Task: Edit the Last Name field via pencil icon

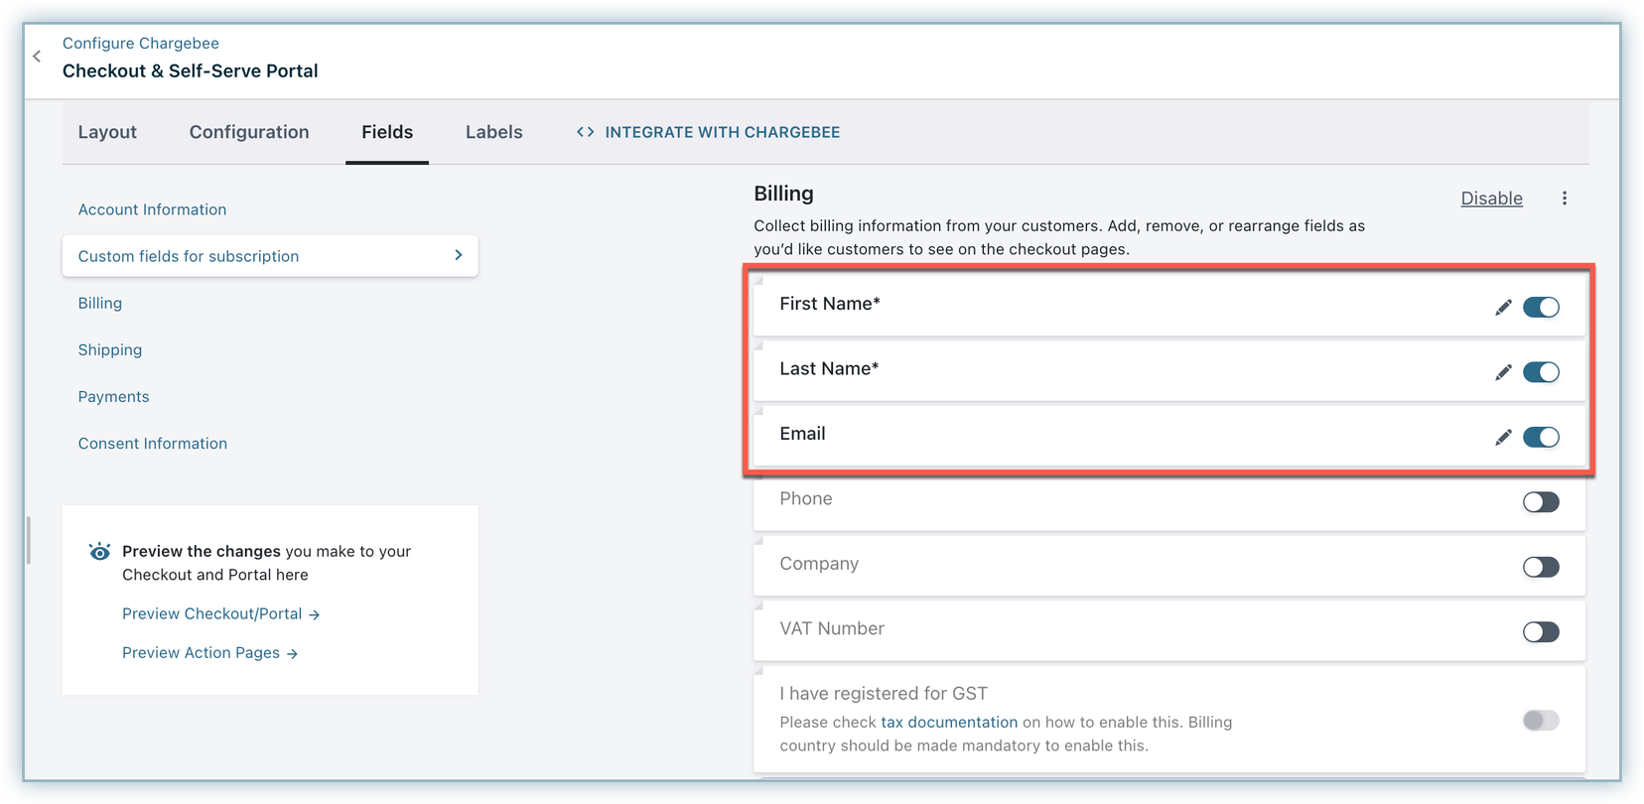Action: click(1503, 372)
